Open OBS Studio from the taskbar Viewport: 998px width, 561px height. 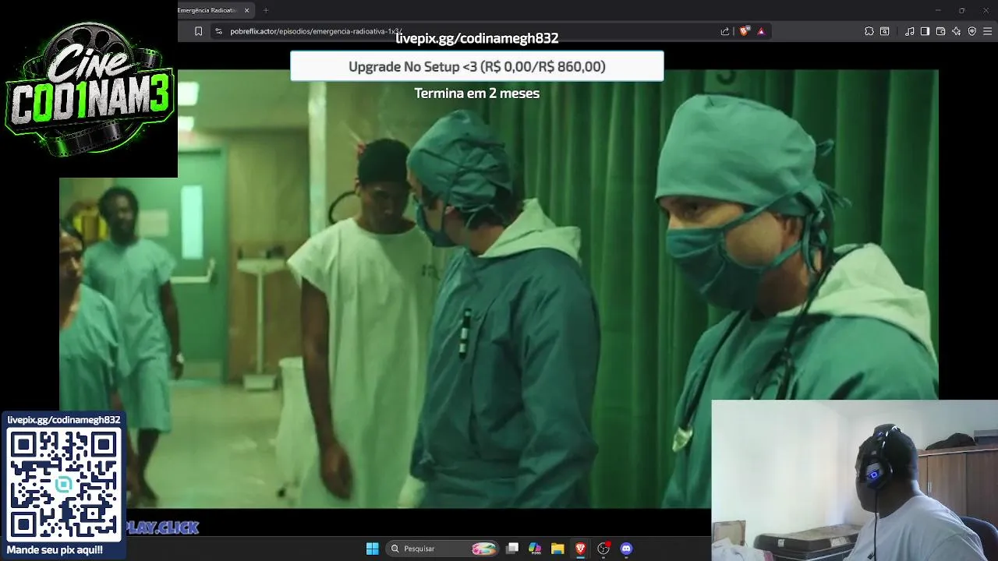(603, 549)
